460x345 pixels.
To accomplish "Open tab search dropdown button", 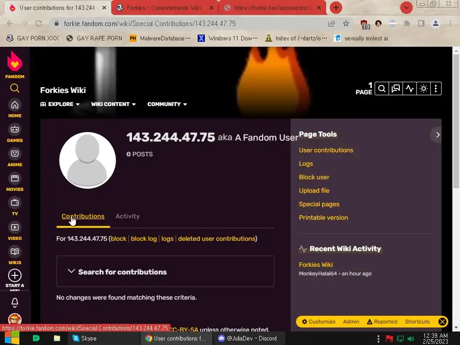I will (x=406, y=8).
